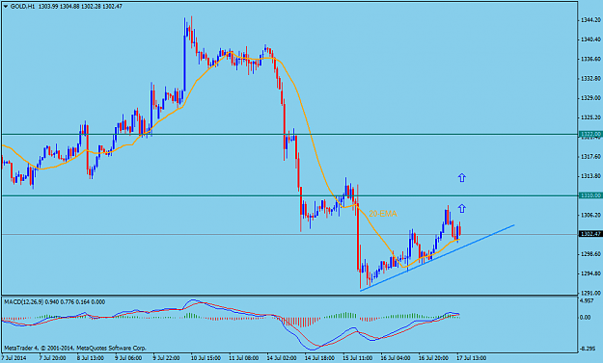603x363 pixels.
Task: Click the 14 Jul 18:00 time label
Action: point(319,358)
